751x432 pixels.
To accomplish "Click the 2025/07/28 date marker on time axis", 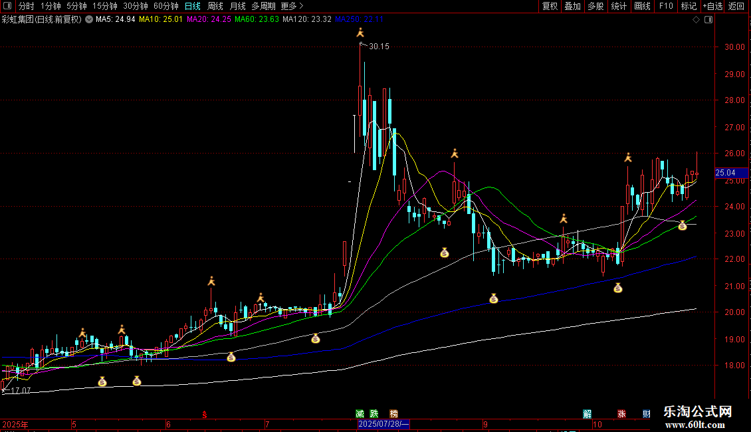I will click(383, 424).
